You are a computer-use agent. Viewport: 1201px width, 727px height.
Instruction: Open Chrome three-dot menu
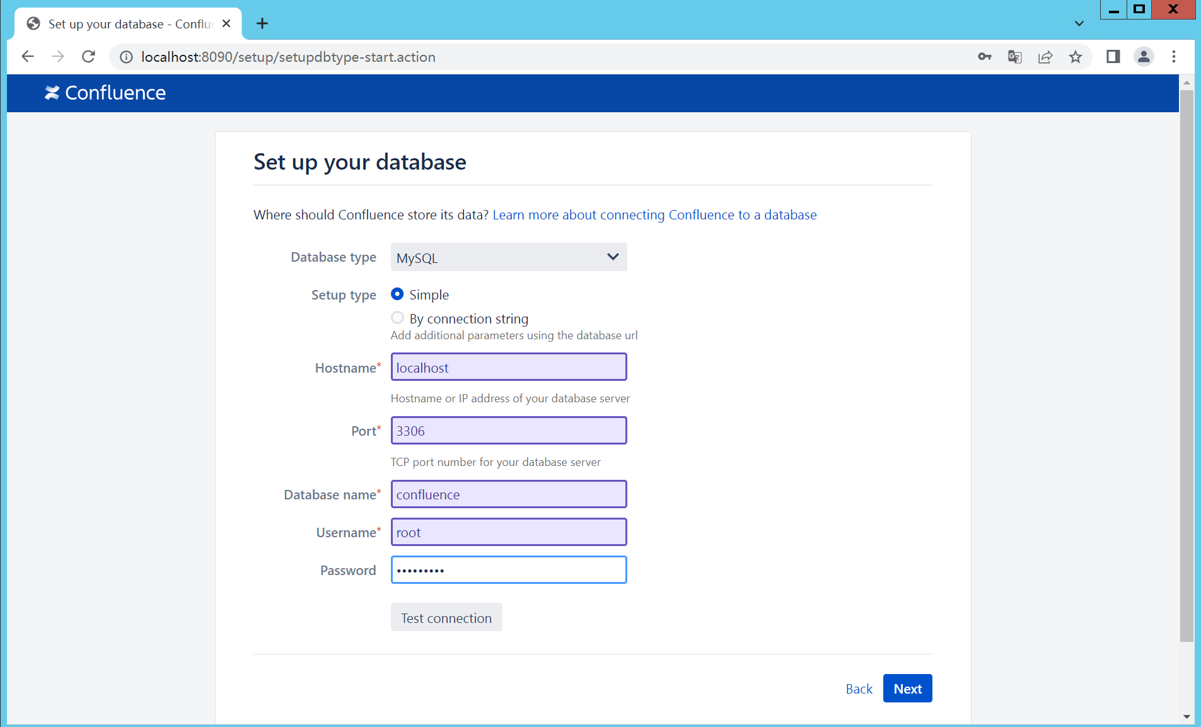[1174, 57]
